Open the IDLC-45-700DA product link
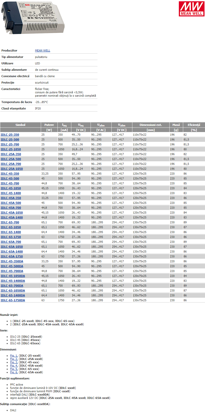This screenshot has height=412, width=205. pyautogui.click(x=12, y=271)
